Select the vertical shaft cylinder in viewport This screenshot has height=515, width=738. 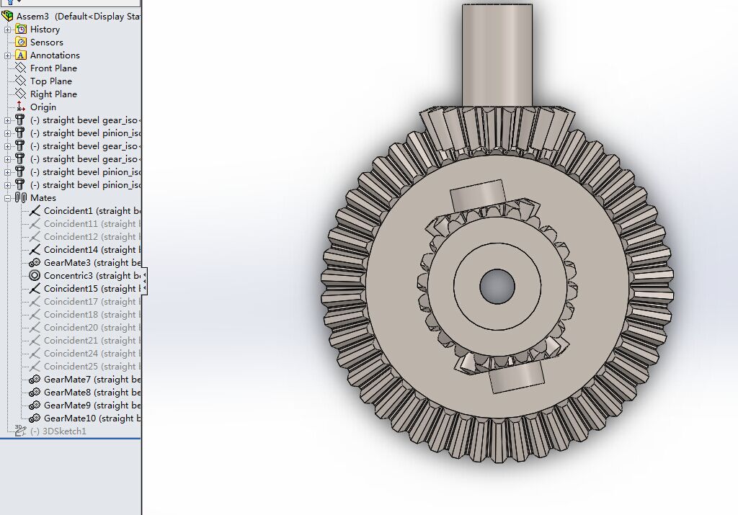497,55
